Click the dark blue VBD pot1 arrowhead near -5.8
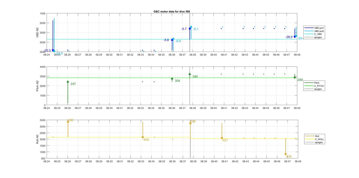 (172, 40)
